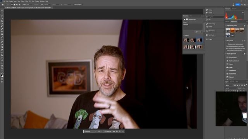Image resolution: width=248 pixels, height=139 pixels.
Task: Select the Subtract from selection icon
Action: 17,5
